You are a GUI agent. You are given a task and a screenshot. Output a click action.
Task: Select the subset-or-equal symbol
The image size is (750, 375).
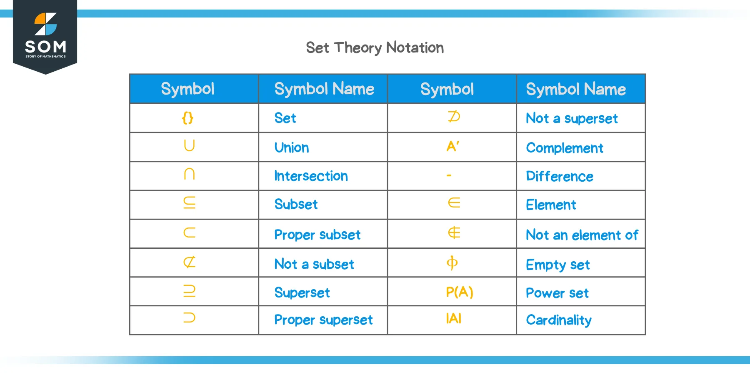pyautogui.click(x=189, y=202)
